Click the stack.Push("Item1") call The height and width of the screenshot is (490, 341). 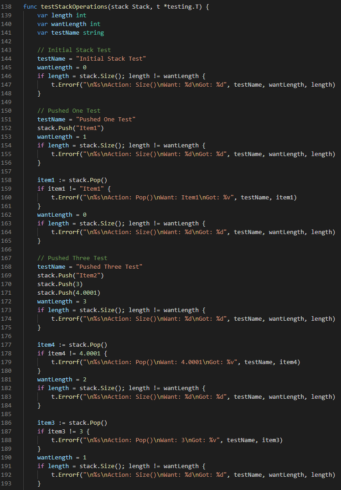71,128
